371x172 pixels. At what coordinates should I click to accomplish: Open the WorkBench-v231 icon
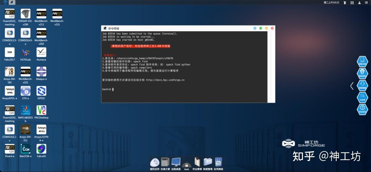point(57,14)
